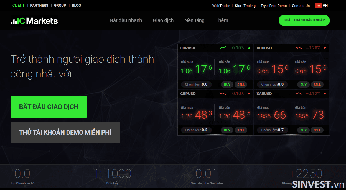
Task: Click the EURUSD +0.10% change value
Action: click(x=237, y=48)
